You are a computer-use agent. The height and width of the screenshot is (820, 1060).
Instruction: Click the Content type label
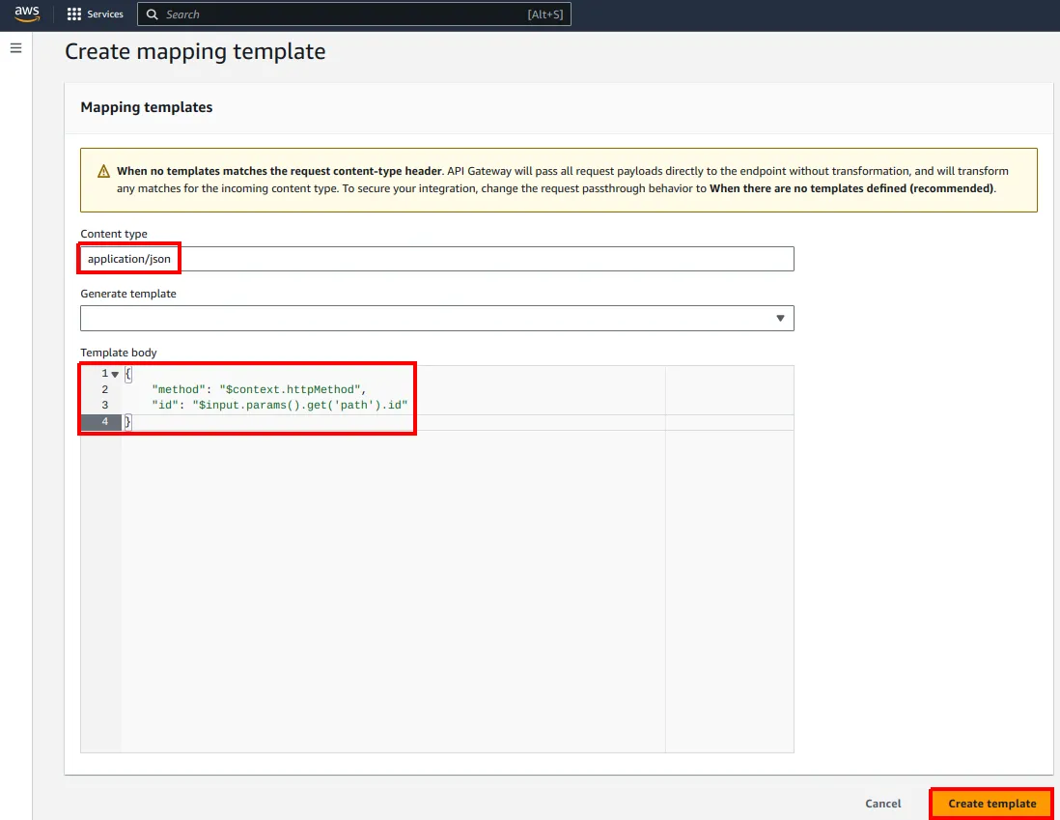[x=114, y=234]
